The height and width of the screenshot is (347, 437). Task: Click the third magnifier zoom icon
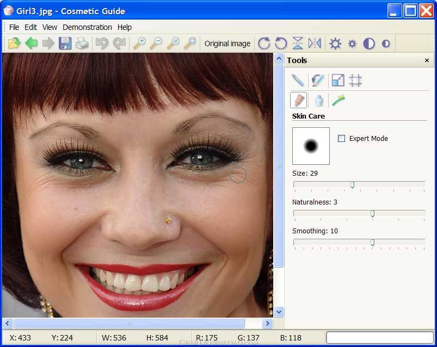click(173, 43)
